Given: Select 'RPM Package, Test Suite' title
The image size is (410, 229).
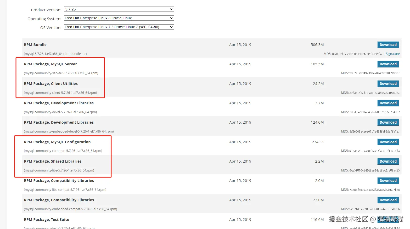Looking at the screenshot, I should coord(47,220).
